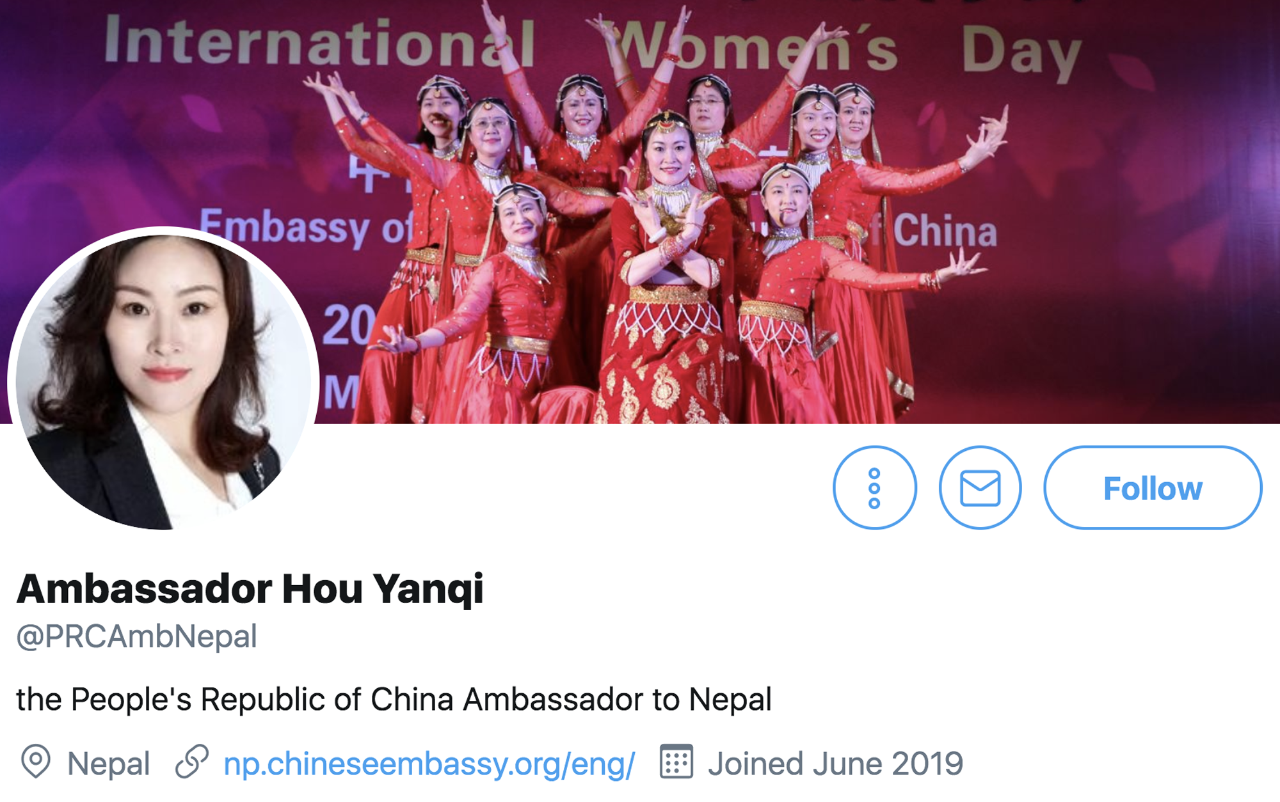Click the 'China' word in banner backdrop
This screenshot has width=1280, height=802.
[945, 232]
